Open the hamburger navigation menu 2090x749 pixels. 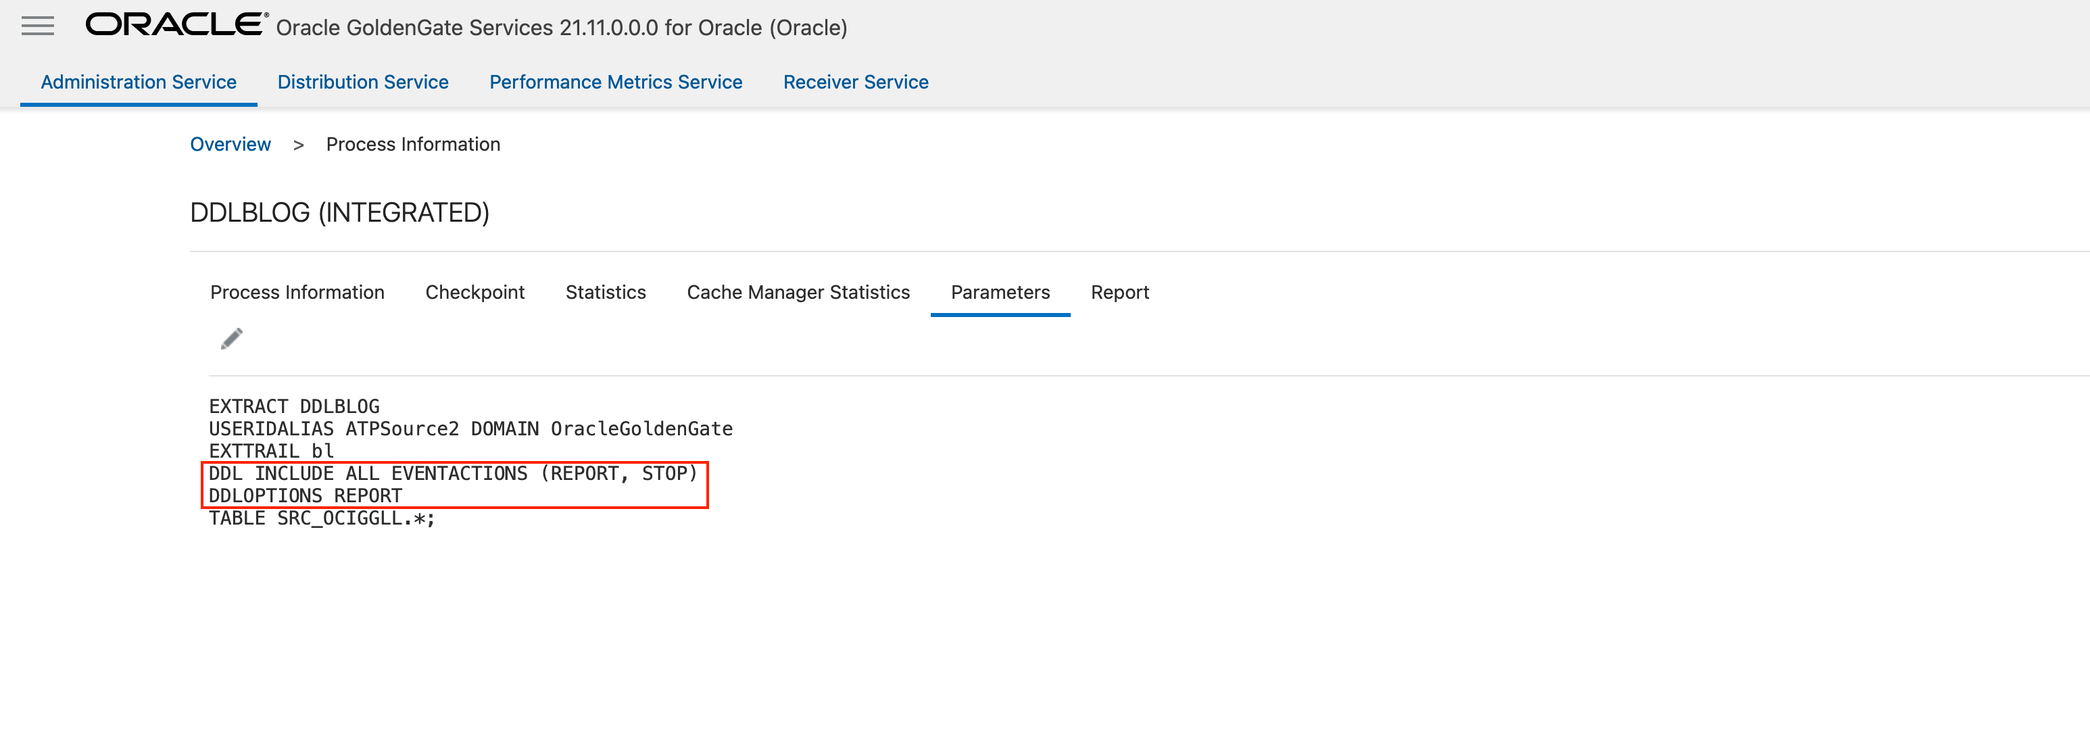tap(37, 26)
